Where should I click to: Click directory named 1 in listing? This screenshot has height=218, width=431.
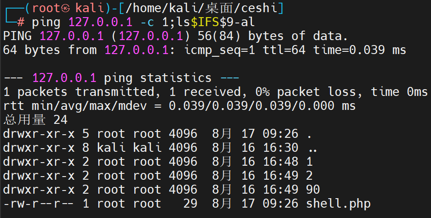pyautogui.click(x=309, y=162)
